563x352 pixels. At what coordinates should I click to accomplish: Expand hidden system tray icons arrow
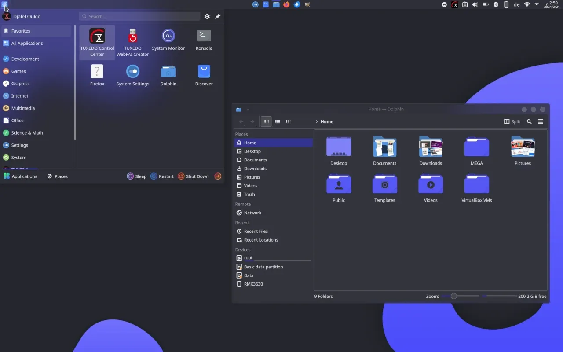click(537, 4)
